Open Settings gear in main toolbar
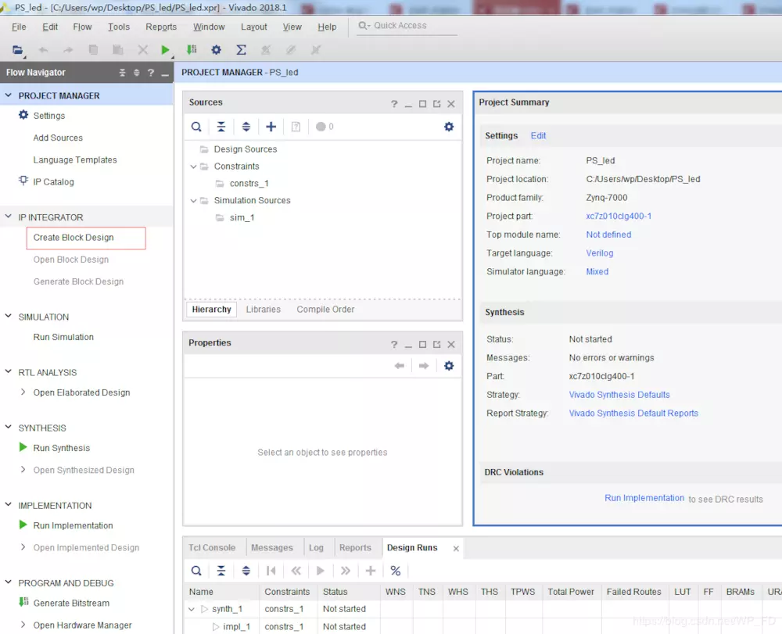782x634 pixels. (216, 50)
